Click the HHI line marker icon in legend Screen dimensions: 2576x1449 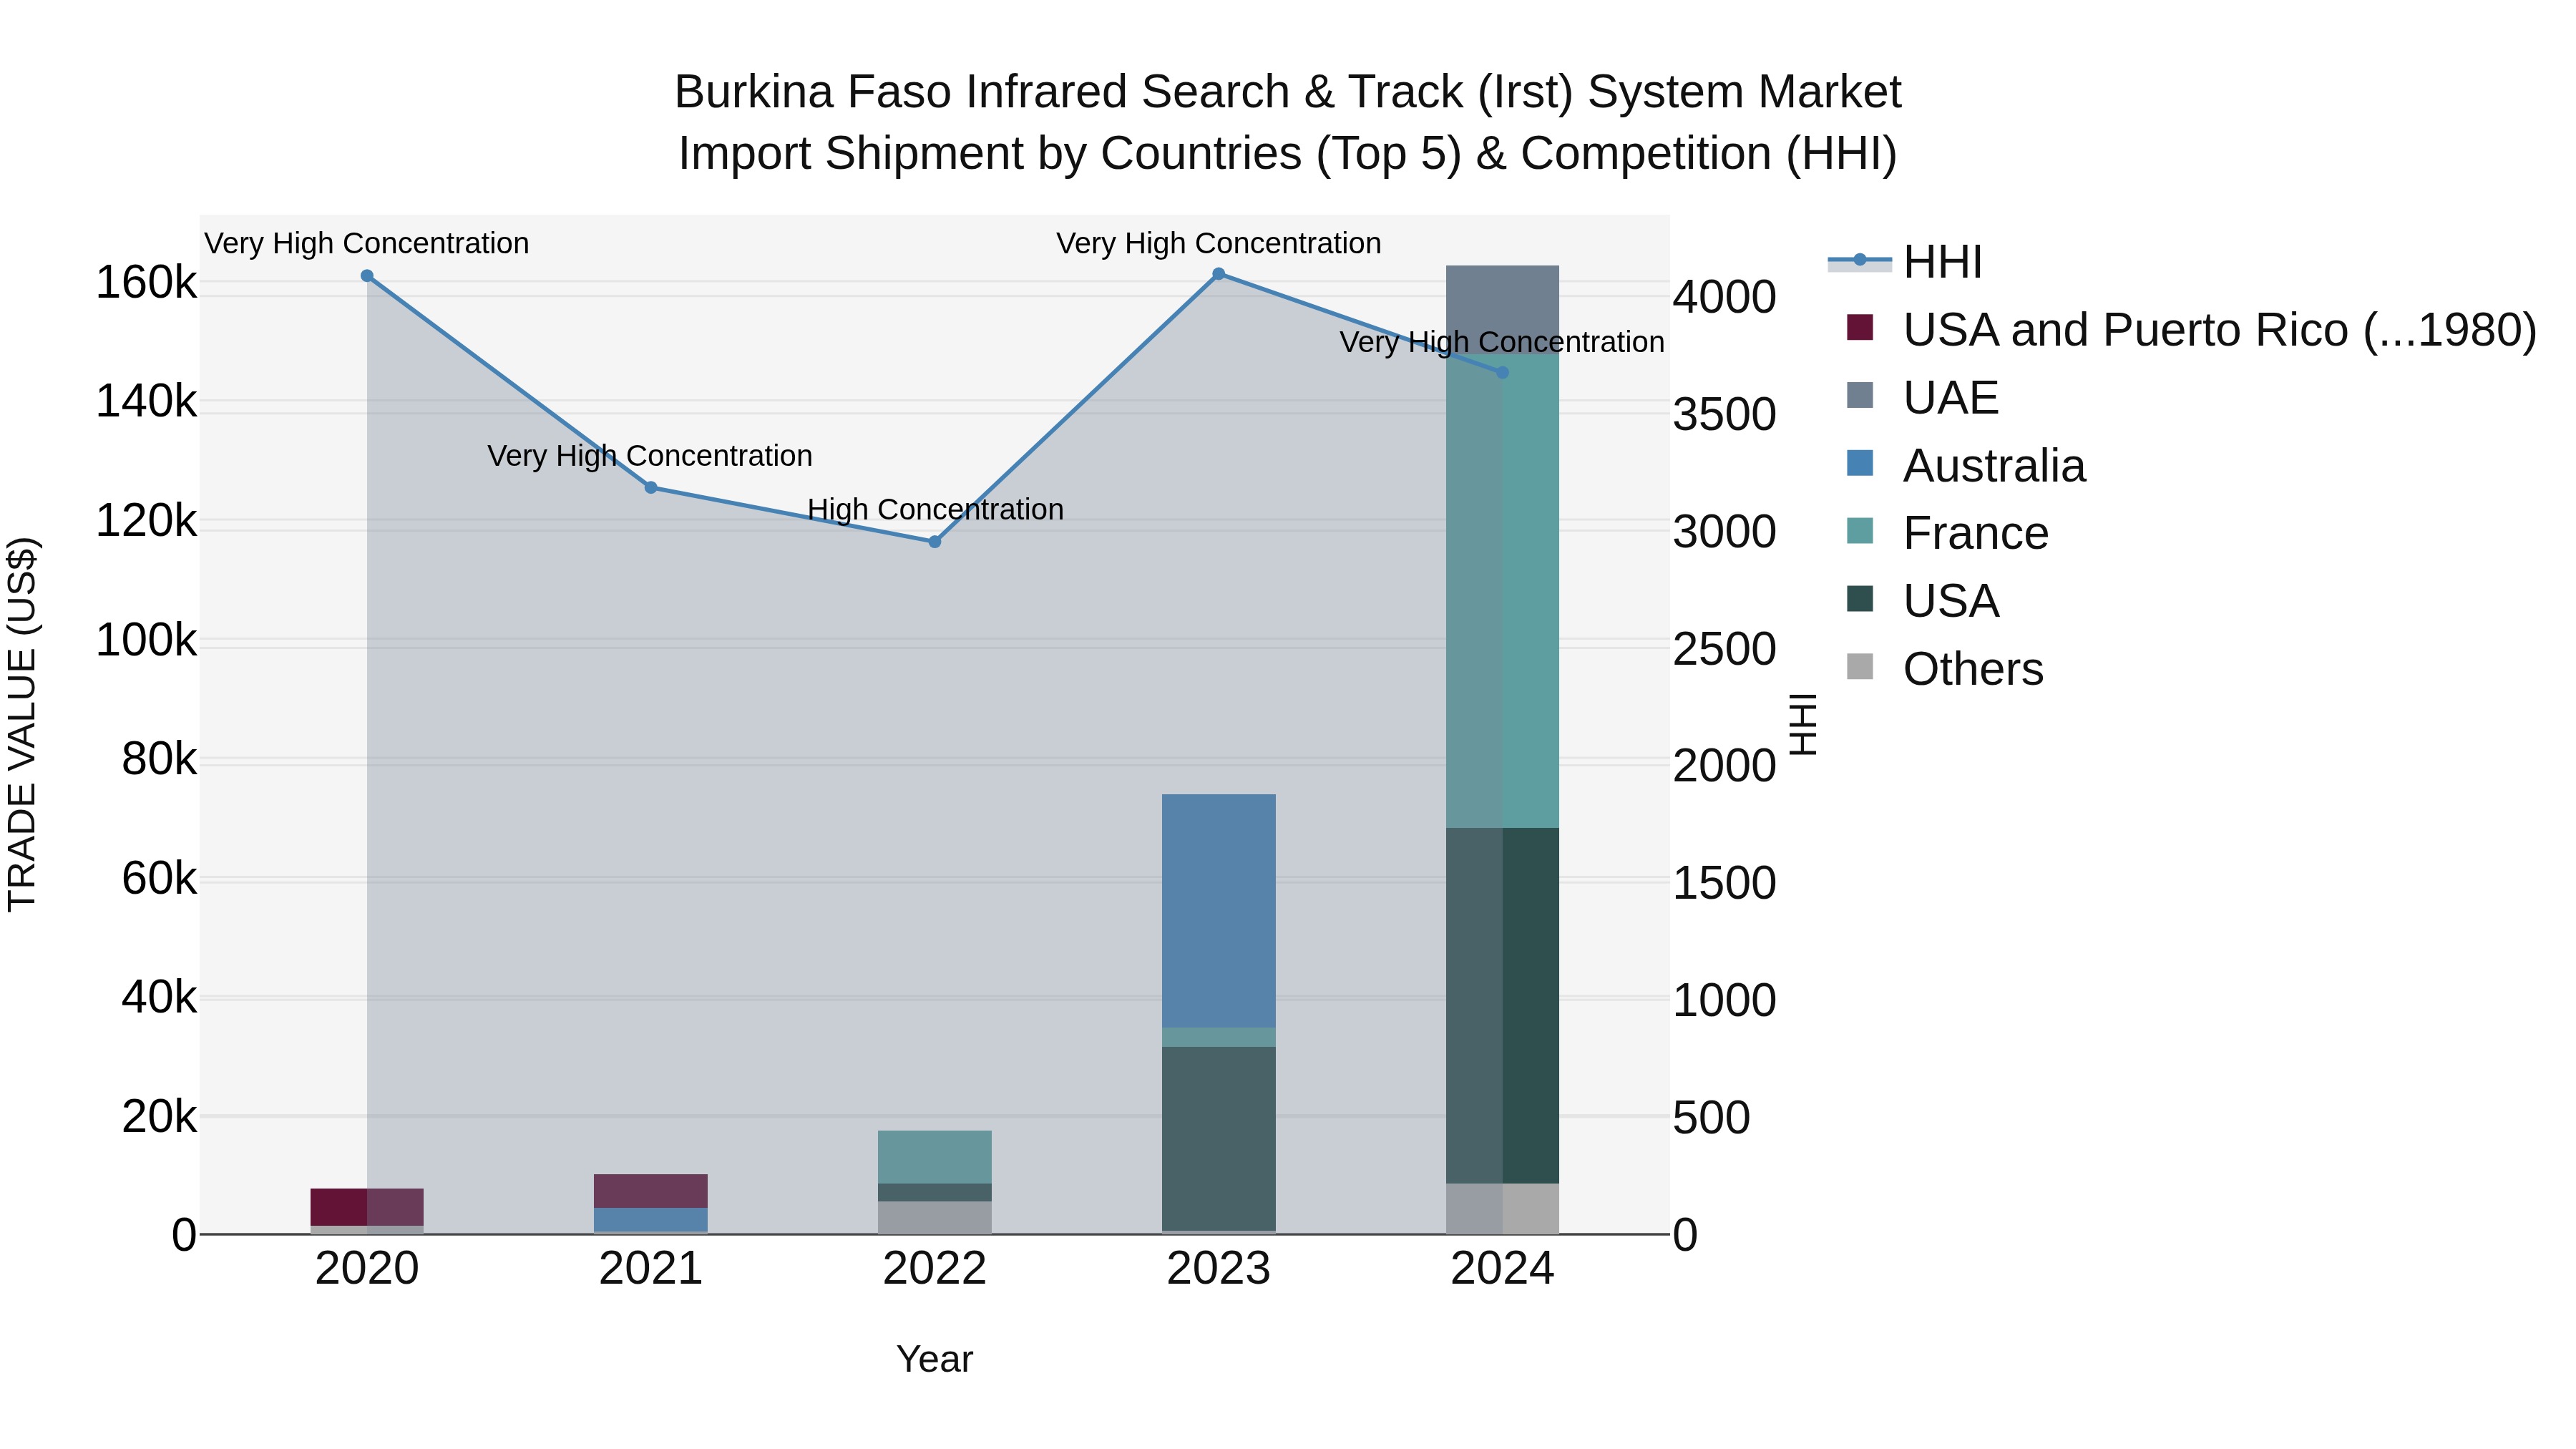pos(1859,261)
